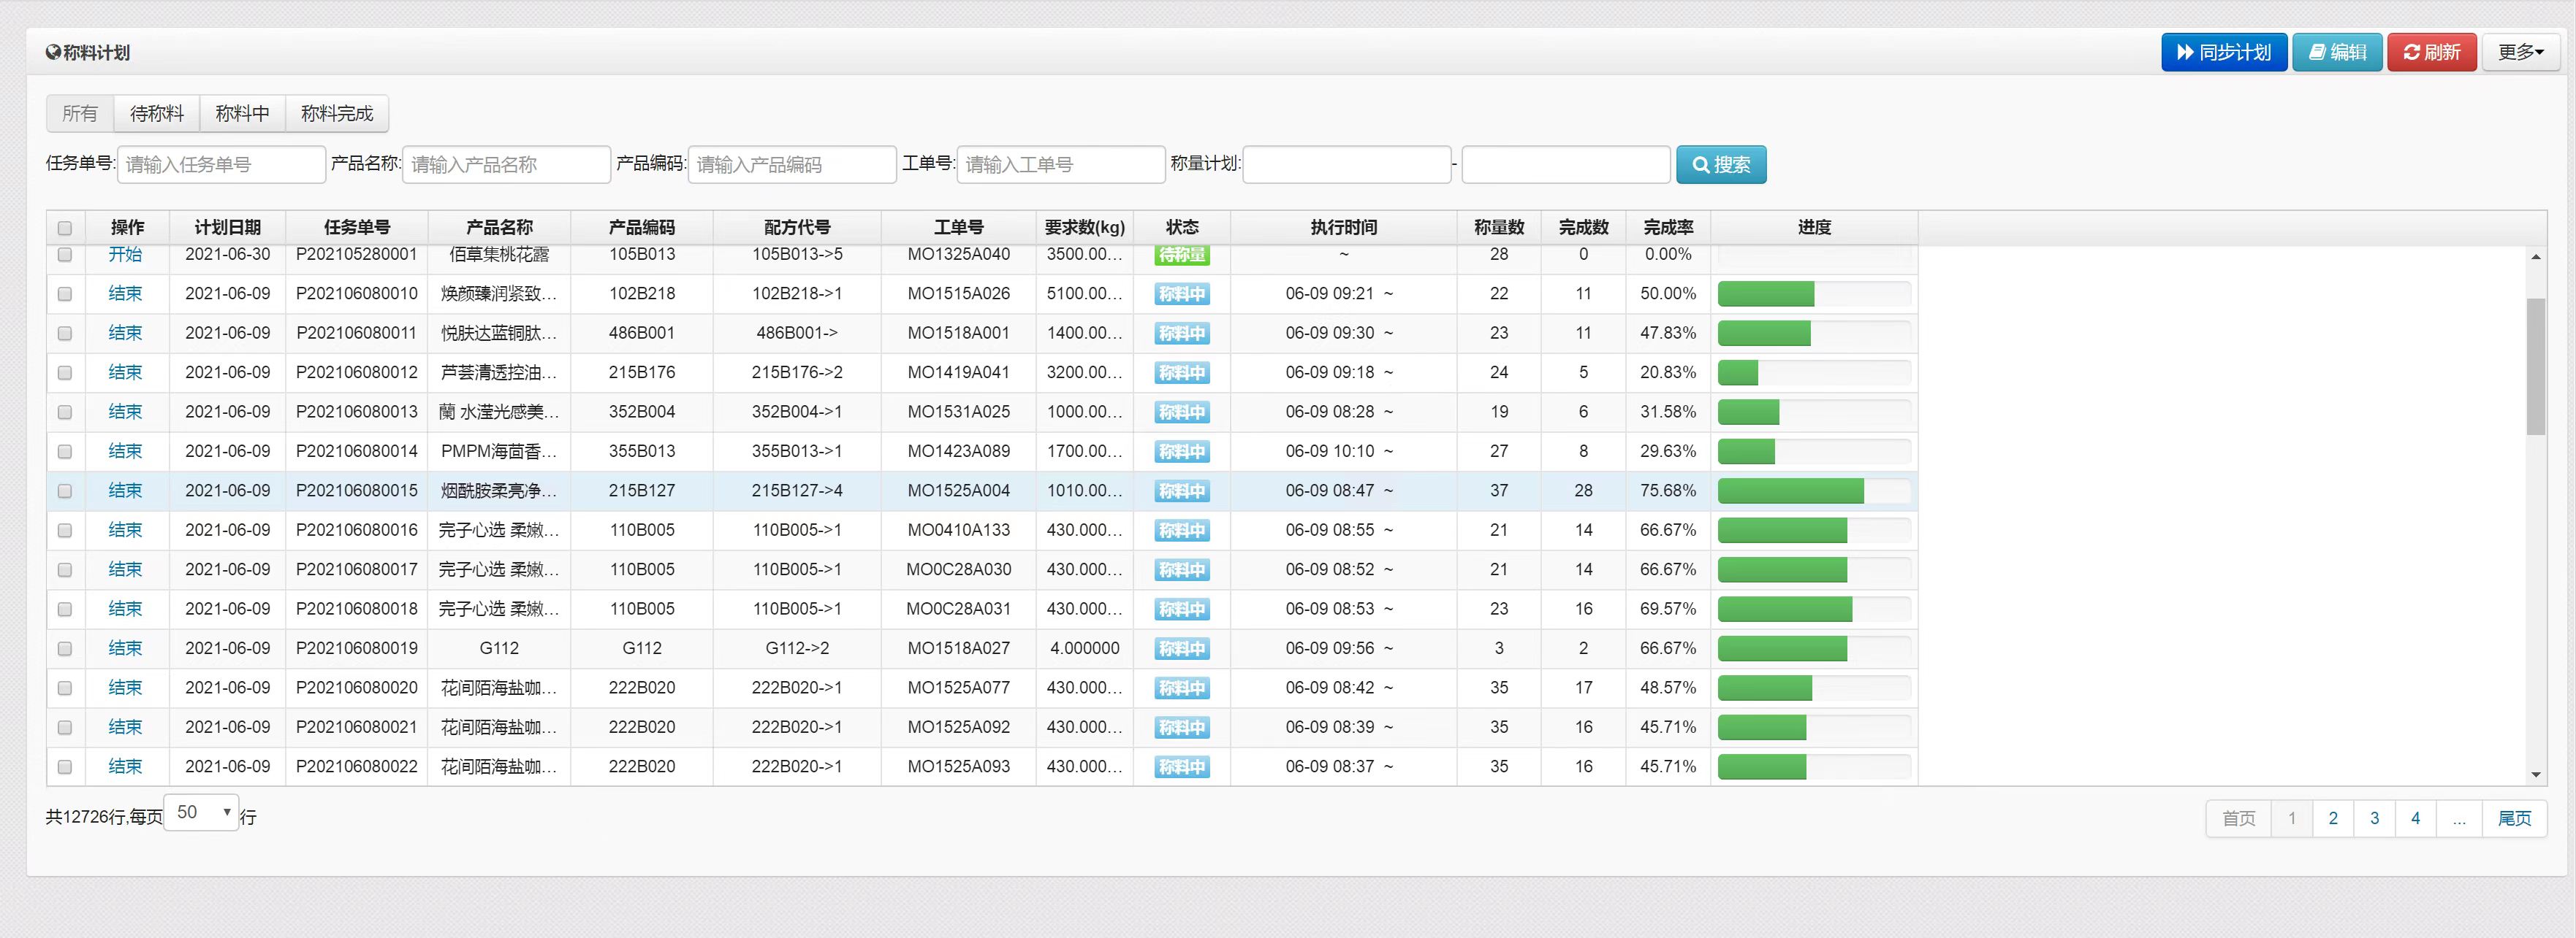
Task: Go to pagination page 2
Action: [2333, 818]
